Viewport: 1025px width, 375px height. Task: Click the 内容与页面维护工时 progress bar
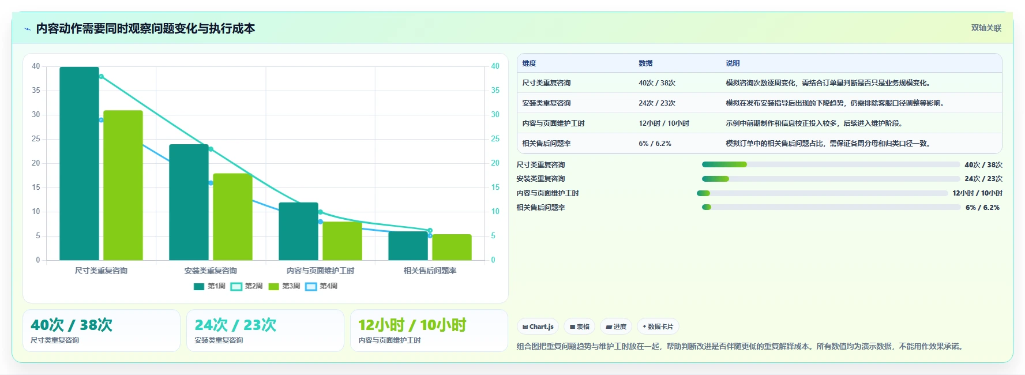(823, 193)
